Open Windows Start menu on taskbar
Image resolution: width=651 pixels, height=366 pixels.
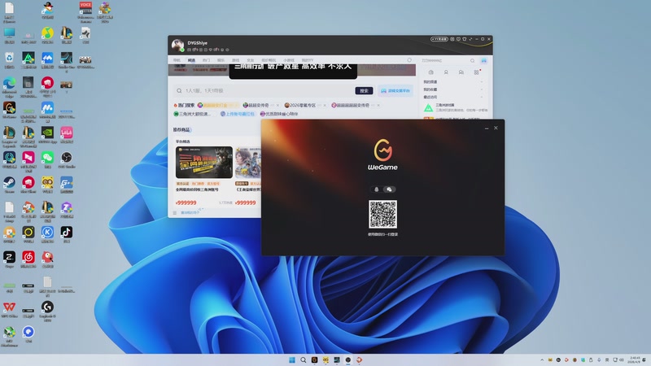coord(292,359)
